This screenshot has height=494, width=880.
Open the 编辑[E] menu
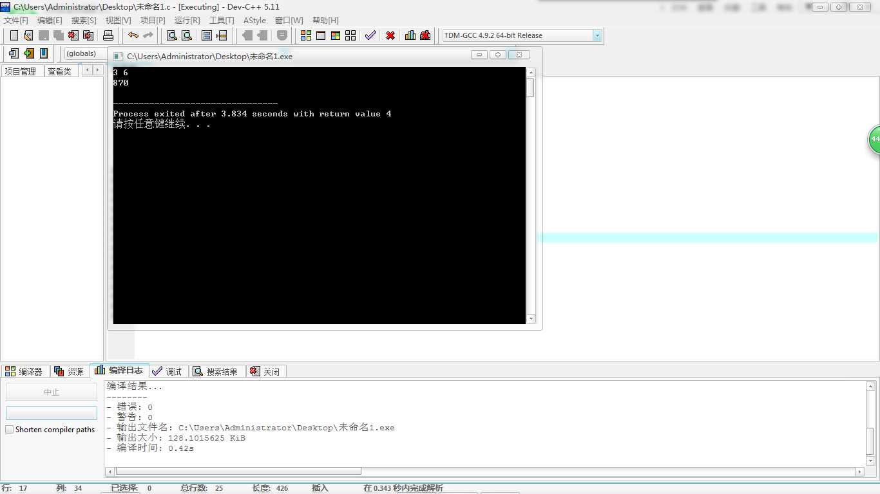[50, 21]
